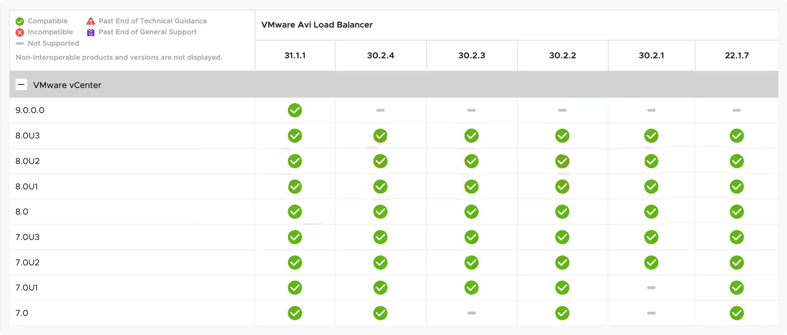The image size is (787, 335).
Task: Click the compatible check for 7.0 under 22.1.7
Action: pos(737,313)
